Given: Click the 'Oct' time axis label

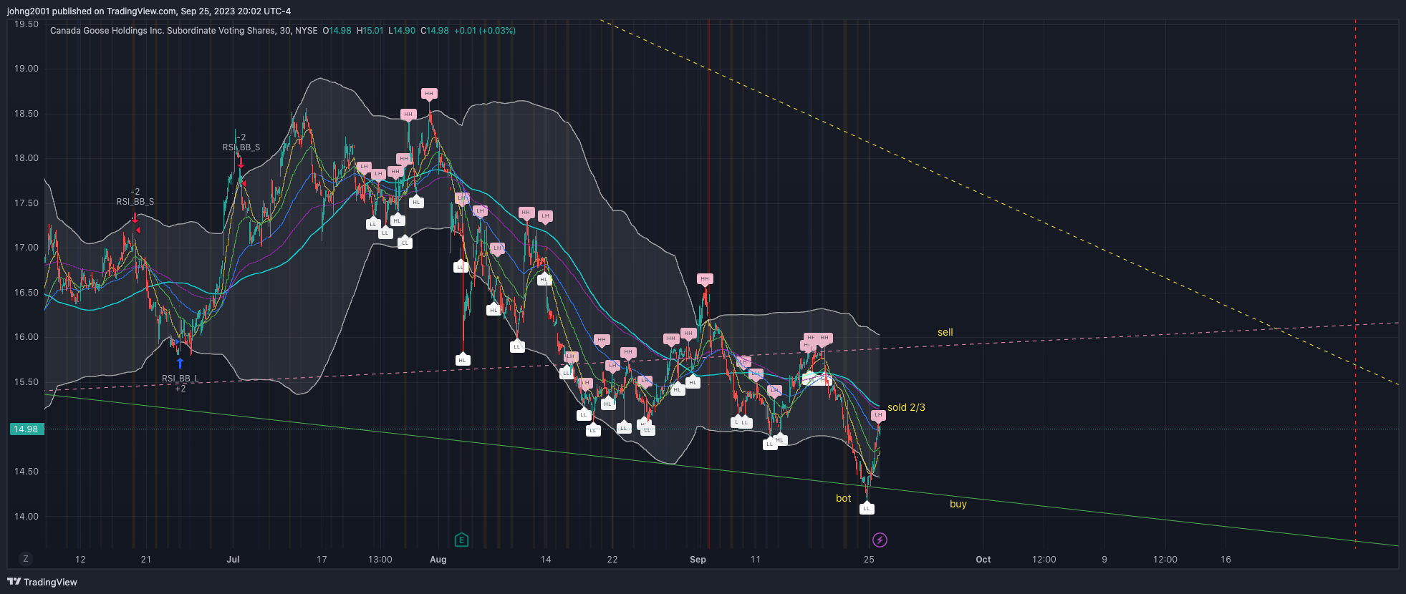Looking at the screenshot, I should [x=983, y=560].
